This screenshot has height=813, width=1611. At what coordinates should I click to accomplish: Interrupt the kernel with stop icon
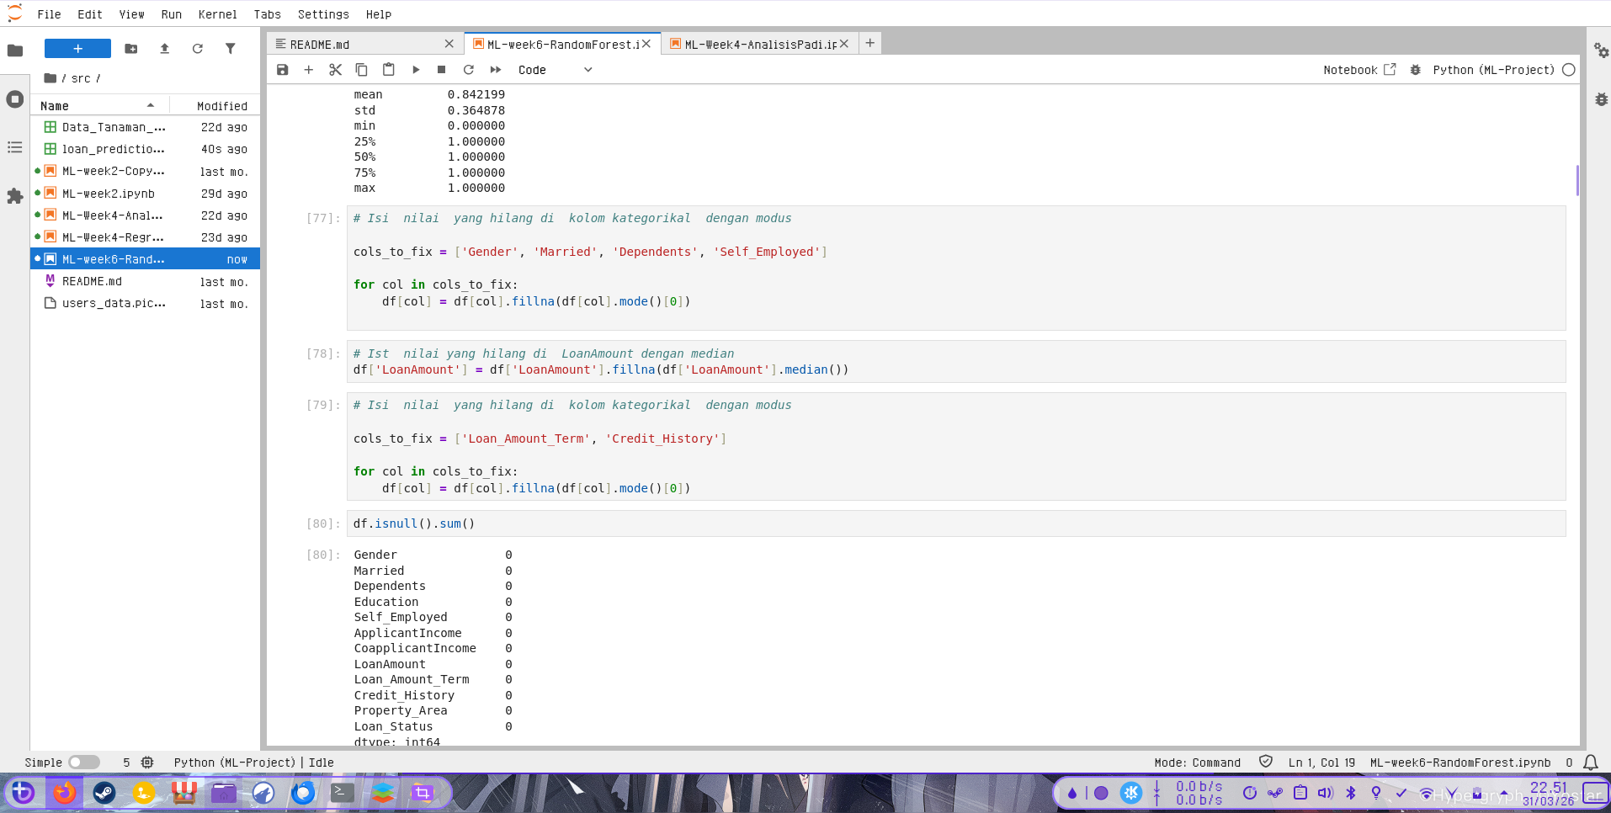point(442,70)
